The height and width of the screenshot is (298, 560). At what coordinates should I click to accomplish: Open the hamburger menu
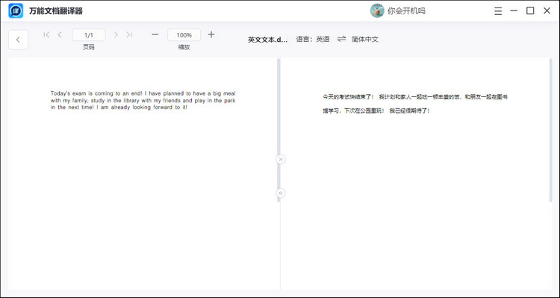click(498, 11)
